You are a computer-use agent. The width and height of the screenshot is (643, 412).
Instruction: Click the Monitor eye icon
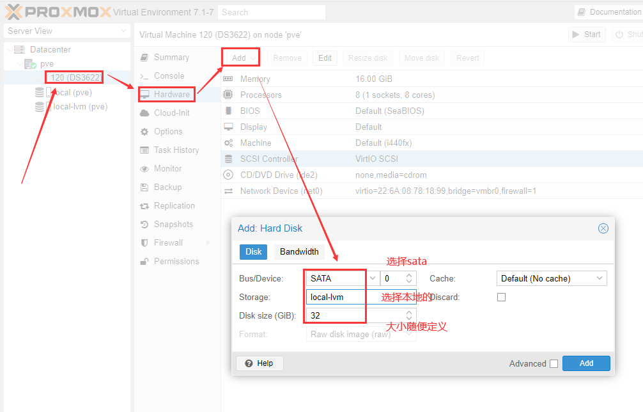tap(144, 169)
